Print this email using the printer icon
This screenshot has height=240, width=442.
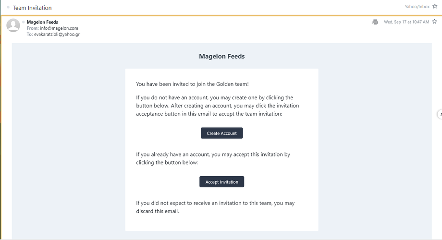coord(375,22)
